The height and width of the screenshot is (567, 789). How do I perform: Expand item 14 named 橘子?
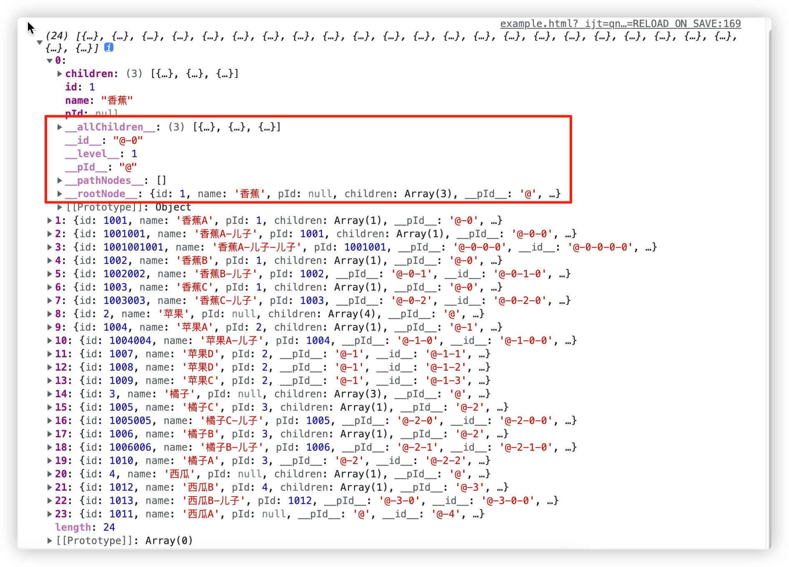pyautogui.click(x=50, y=394)
